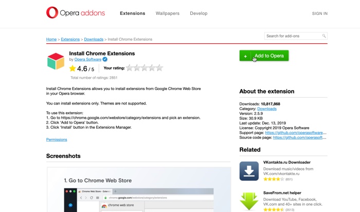The image size is (360, 212).
Task: Click the 'Version: 2.5.9' text
Action: coord(251,114)
